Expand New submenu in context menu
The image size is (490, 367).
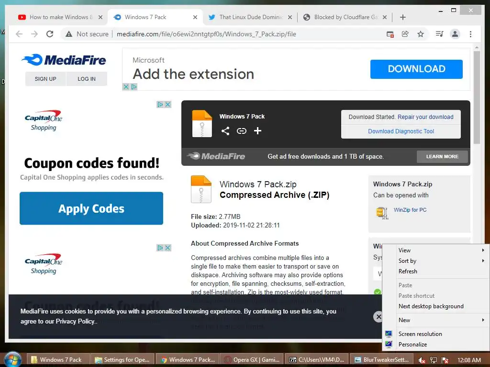436,320
